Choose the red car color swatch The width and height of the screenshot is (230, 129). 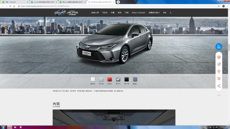tap(110, 79)
